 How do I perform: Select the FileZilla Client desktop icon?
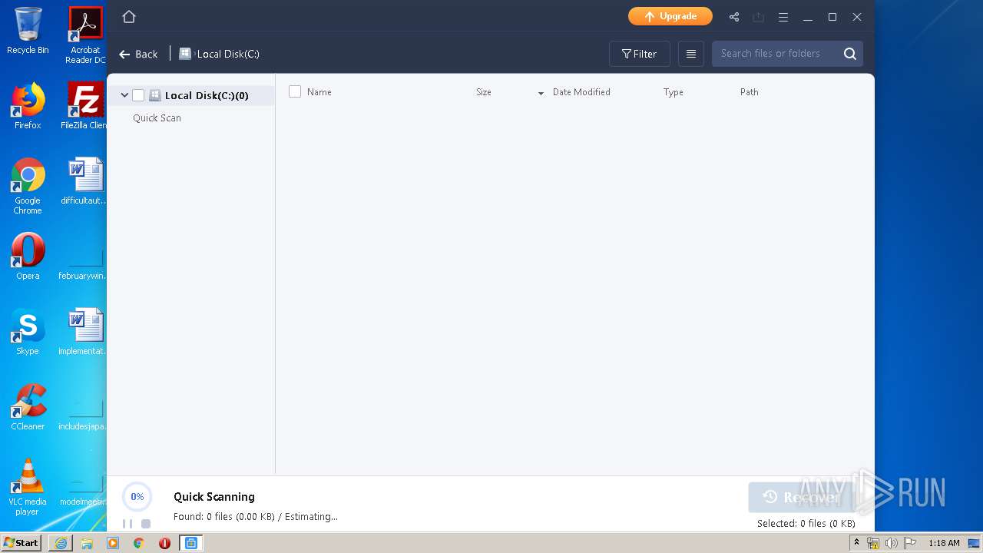pos(84,106)
